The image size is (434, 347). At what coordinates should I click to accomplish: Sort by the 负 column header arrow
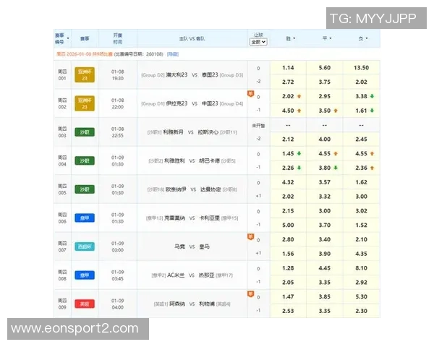pyautogui.click(x=367, y=38)
